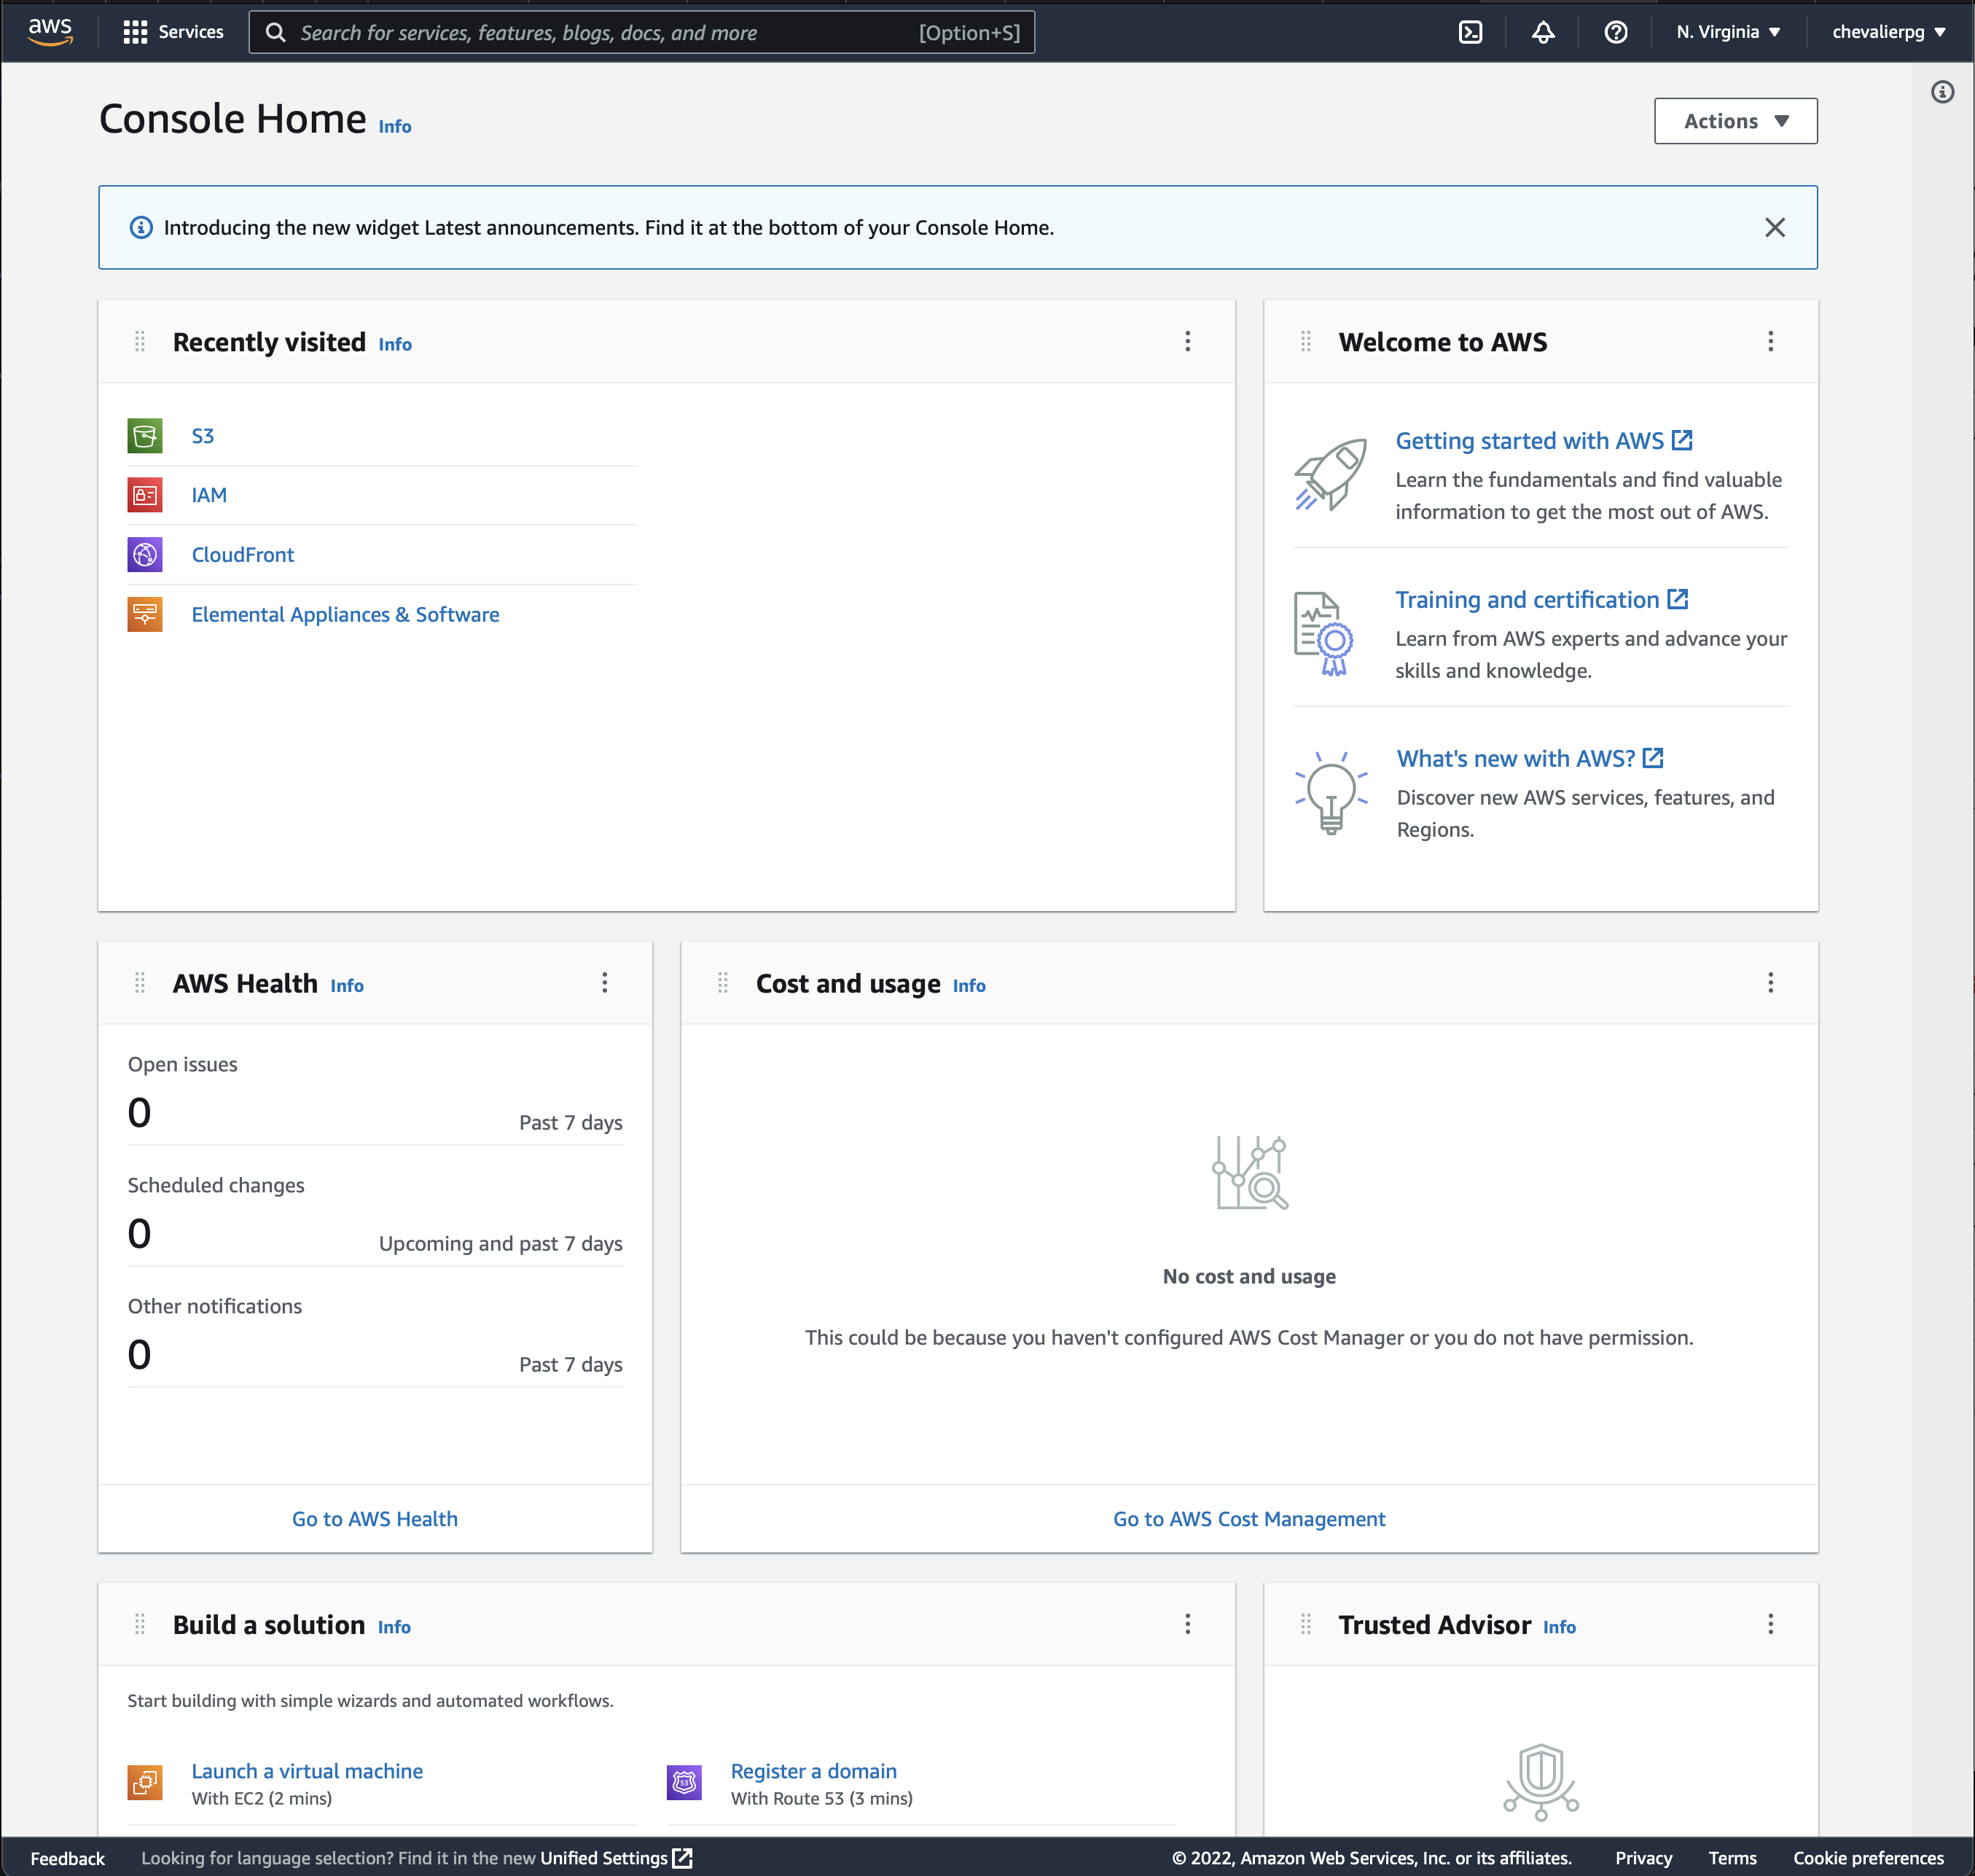Click Elemental Appliances & Software icon

point(145,614)
